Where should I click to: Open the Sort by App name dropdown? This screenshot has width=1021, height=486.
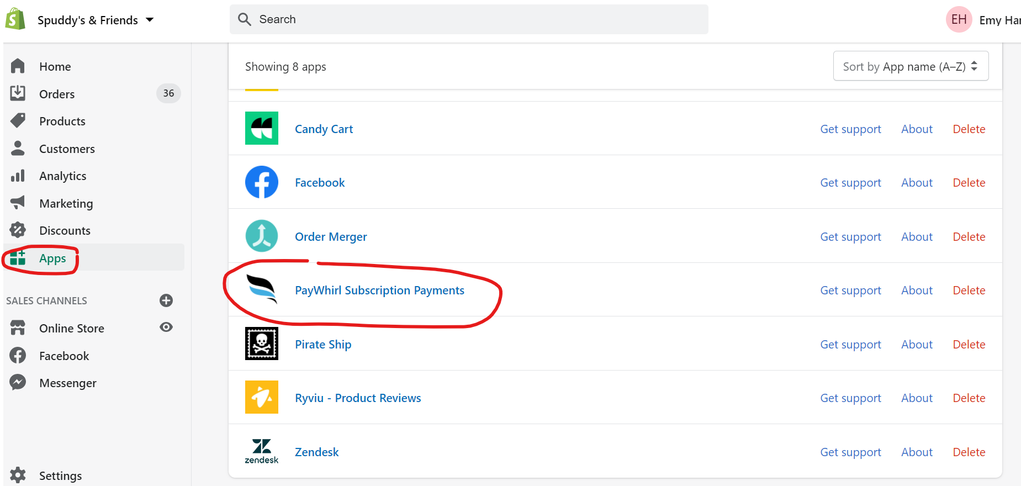[910, 66]
